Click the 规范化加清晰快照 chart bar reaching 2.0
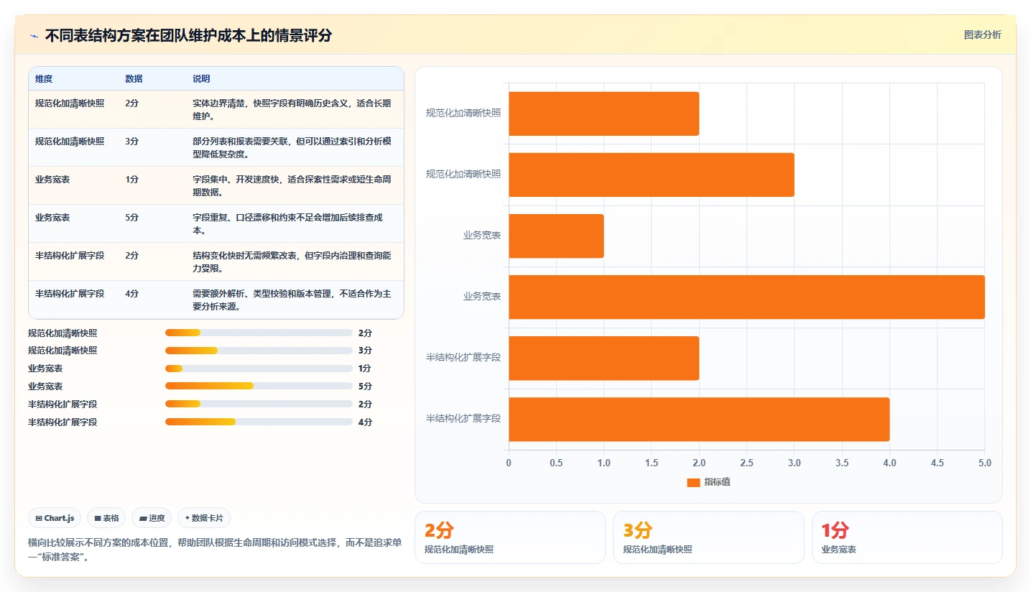This screenshot has width=1031, height=592. coord(604,114)
